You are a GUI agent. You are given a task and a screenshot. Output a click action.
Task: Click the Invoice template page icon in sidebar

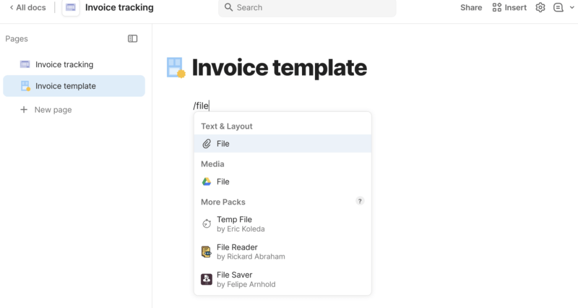[x=25, y=86]
